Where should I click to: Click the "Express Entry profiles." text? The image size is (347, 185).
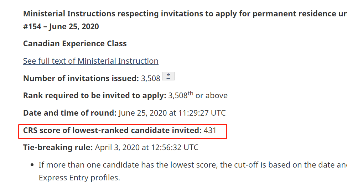[79, 178]
